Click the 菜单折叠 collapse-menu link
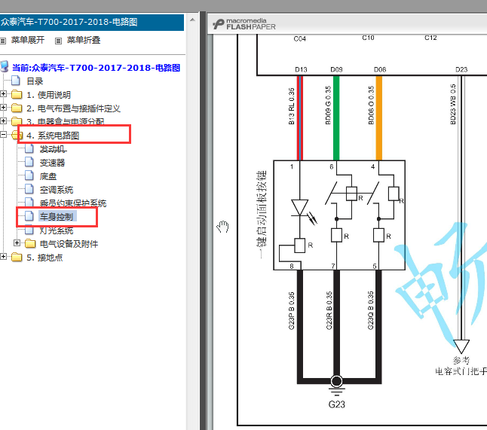487x430 pixels. click(x=84, y=40)
